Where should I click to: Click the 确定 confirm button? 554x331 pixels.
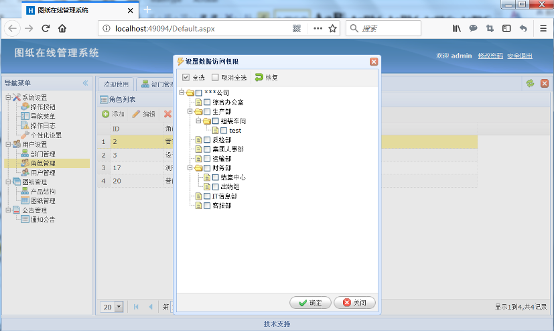(310, 303)
